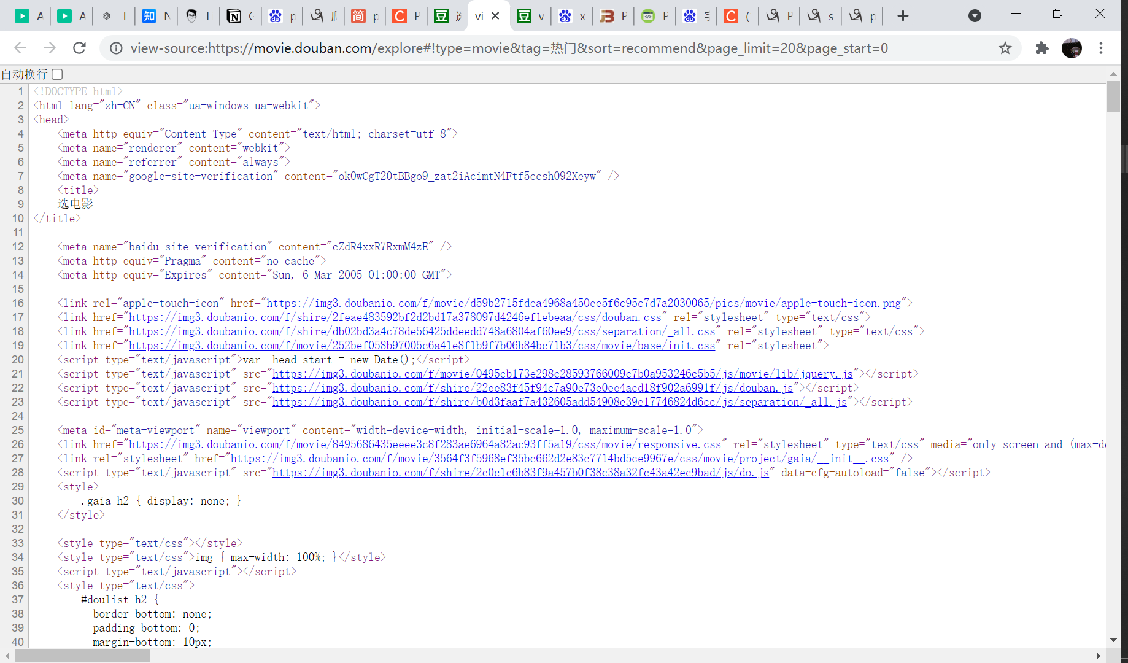The width and height of the screenshot is (1128, 663).
Task: Select the active view-source tab
Action: point(480,16)
